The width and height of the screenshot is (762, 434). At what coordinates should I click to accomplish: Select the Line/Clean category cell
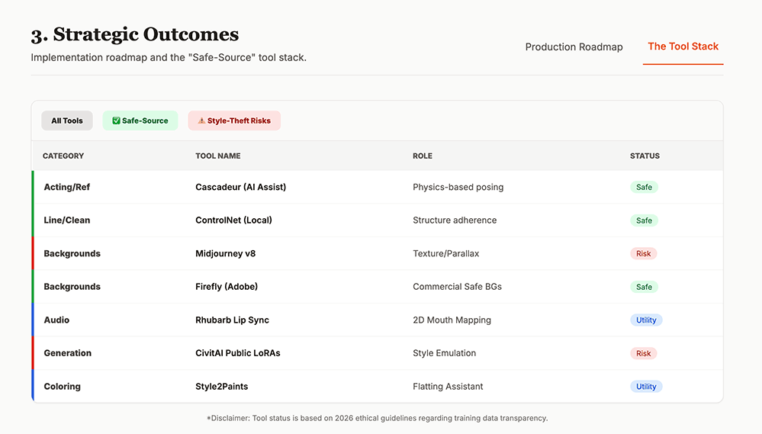pyautogui.click(x=66, y=220)
